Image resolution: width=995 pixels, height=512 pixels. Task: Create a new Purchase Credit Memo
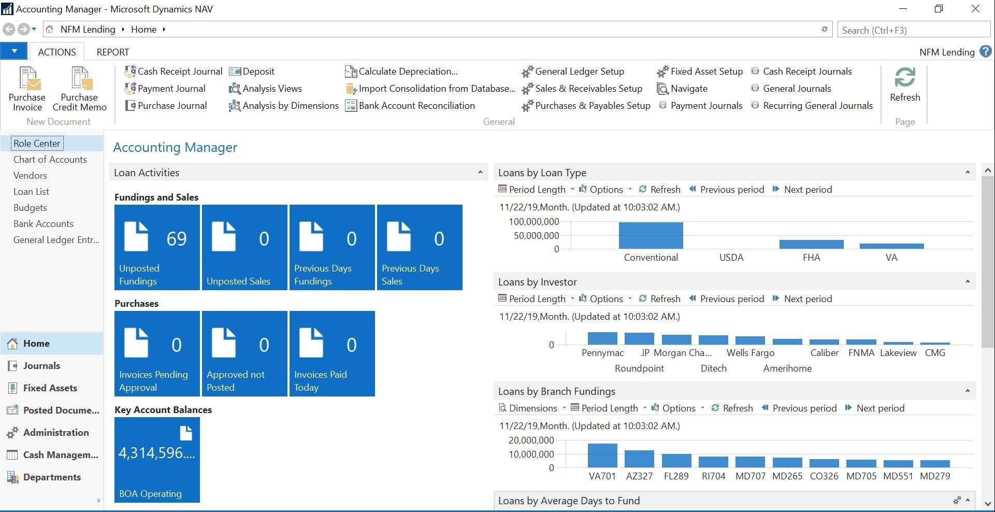click(79, 89)
